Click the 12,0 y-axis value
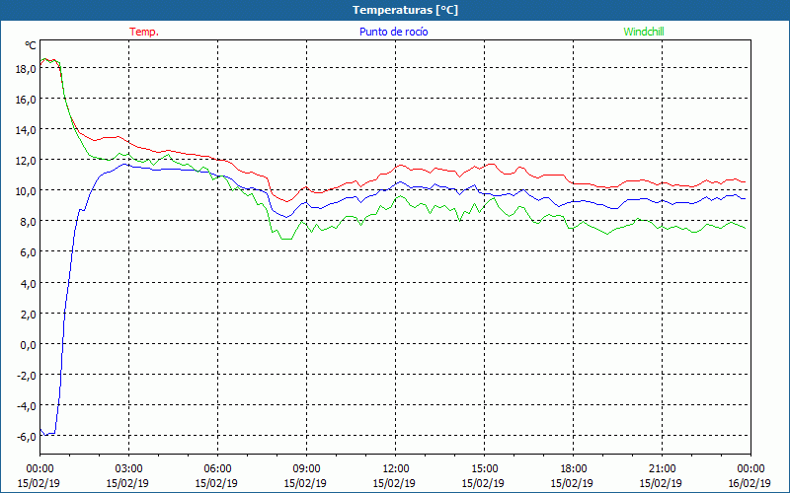Screen dimensions: 790x493 point(26,161)
